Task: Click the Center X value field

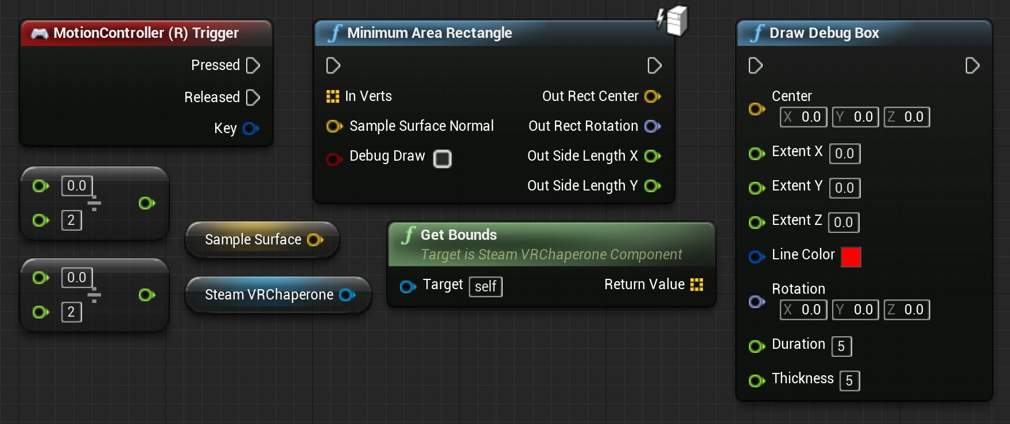Action: [x=805, y=117]
